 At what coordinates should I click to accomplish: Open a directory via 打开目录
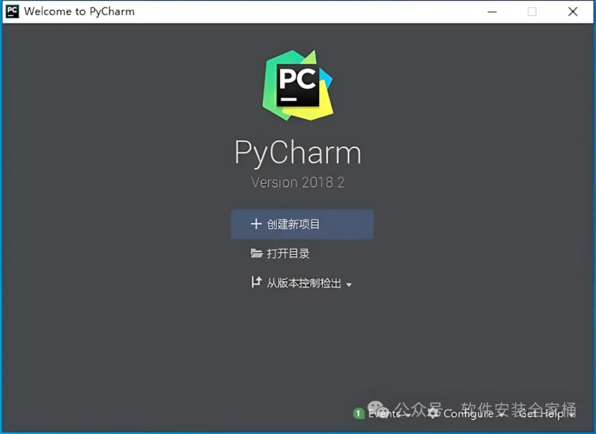pos(280,253)
